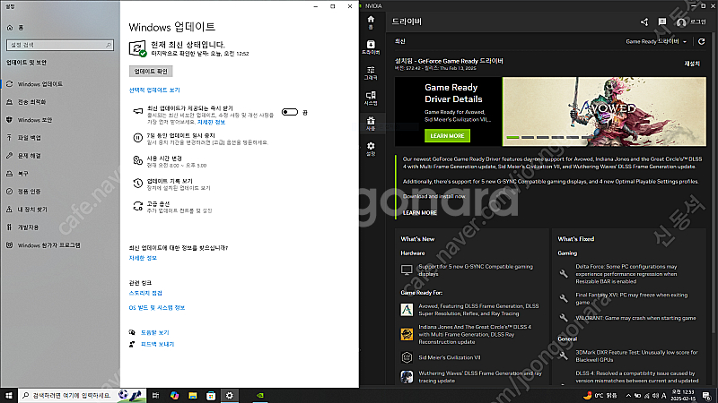
Task: Click NVIDIA app taskbar icon
Action: click(259, 396)
